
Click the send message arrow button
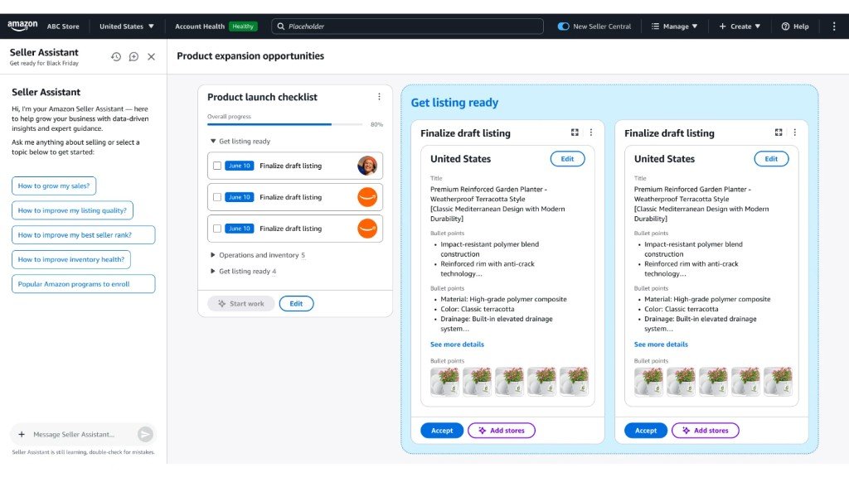[145, 434]
